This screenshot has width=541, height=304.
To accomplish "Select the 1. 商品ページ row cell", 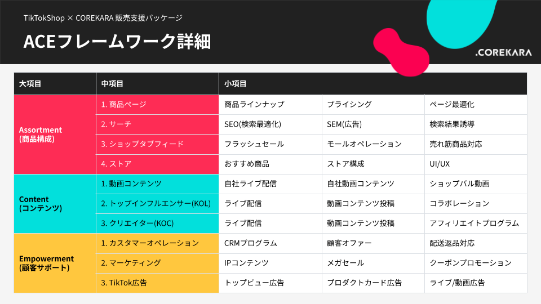I will (x=157, y=105).
